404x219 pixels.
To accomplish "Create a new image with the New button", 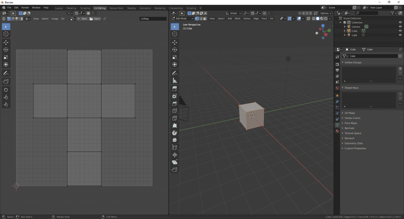I will coord(83,19).
